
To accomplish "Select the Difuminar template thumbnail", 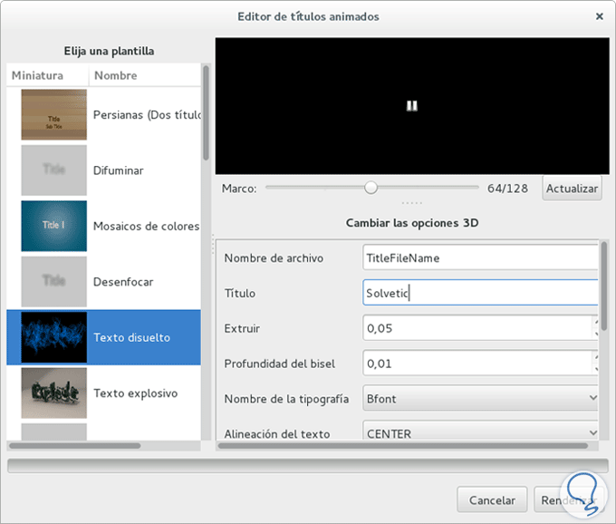I will (x=53, y=170).
